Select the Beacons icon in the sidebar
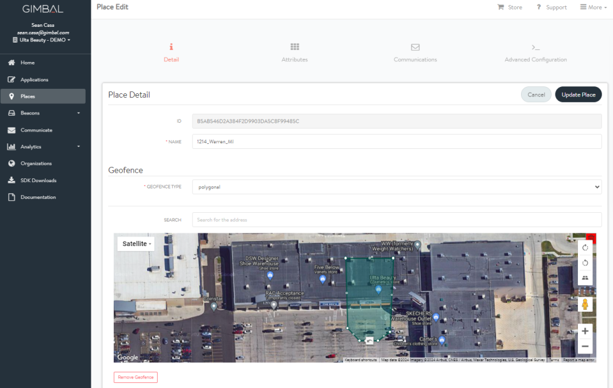 [x=11, y=113]
